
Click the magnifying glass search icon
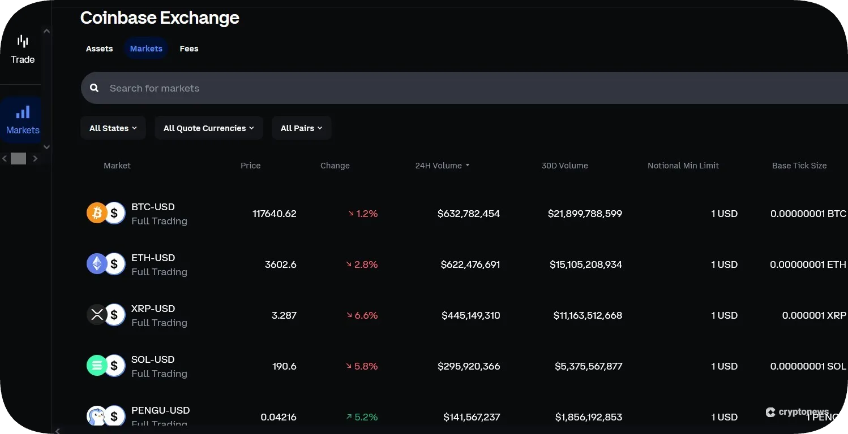[x=94, y=88]
